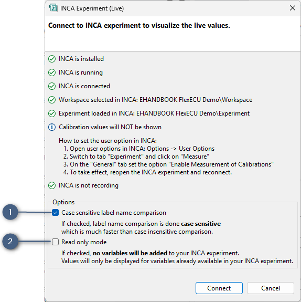
Task: Enable the Read only mode checkbox
Action: point(56,242)
